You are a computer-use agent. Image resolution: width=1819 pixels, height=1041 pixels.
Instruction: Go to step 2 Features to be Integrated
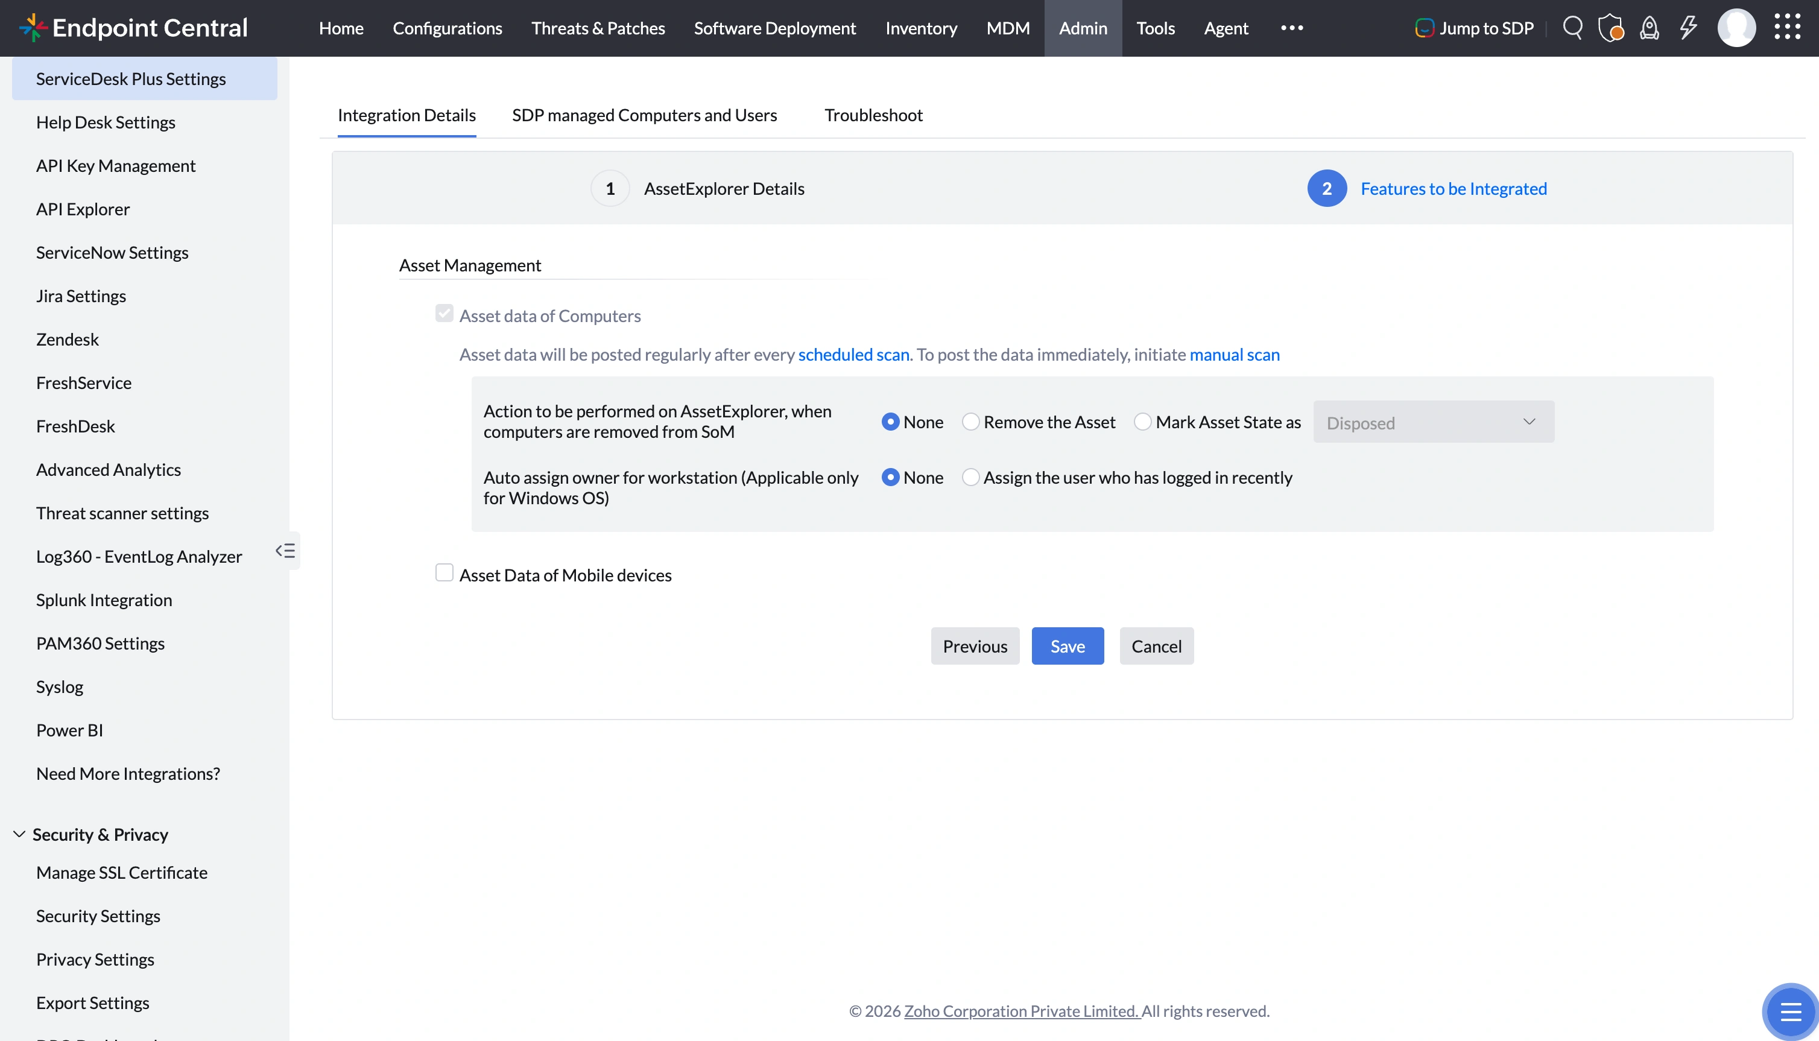(1428, 188)
